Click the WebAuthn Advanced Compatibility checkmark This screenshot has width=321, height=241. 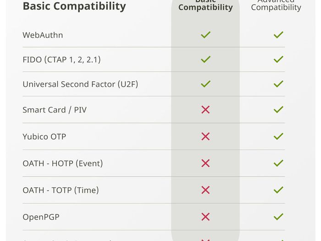tap(278, 35)
